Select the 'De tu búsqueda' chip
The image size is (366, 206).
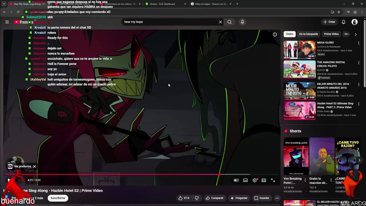coord(309,34)
